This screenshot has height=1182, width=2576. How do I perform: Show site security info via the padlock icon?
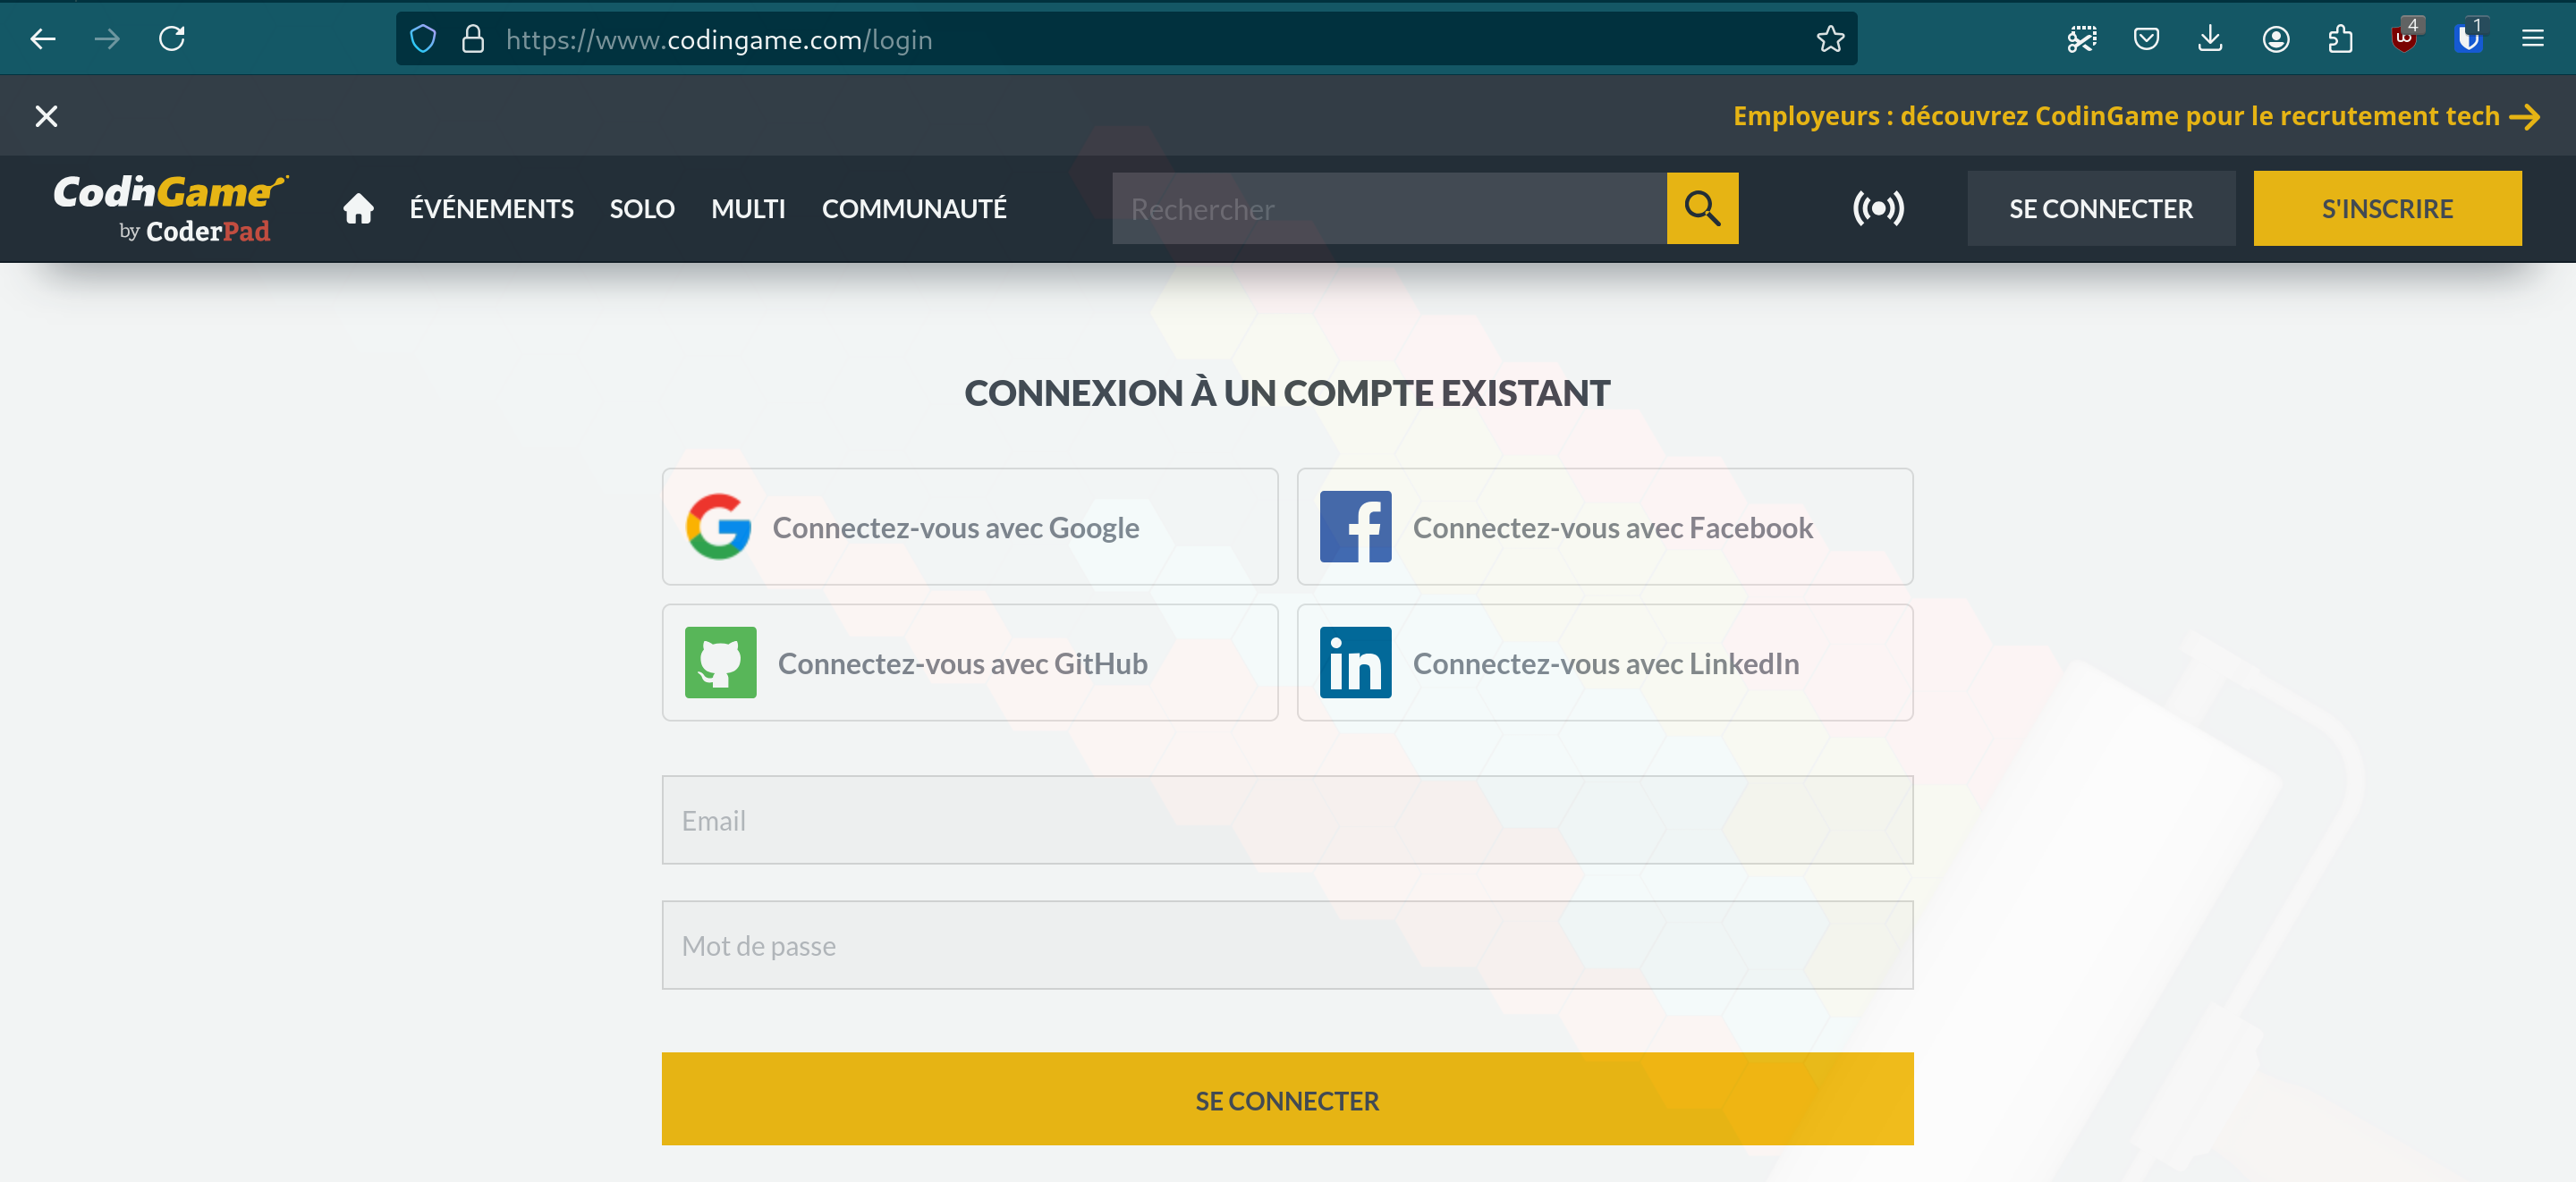tap(473, 39)
